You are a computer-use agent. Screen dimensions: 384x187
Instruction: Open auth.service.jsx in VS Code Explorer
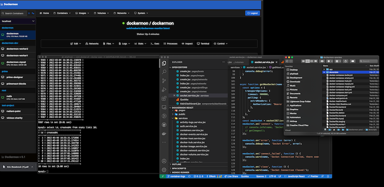188,126
